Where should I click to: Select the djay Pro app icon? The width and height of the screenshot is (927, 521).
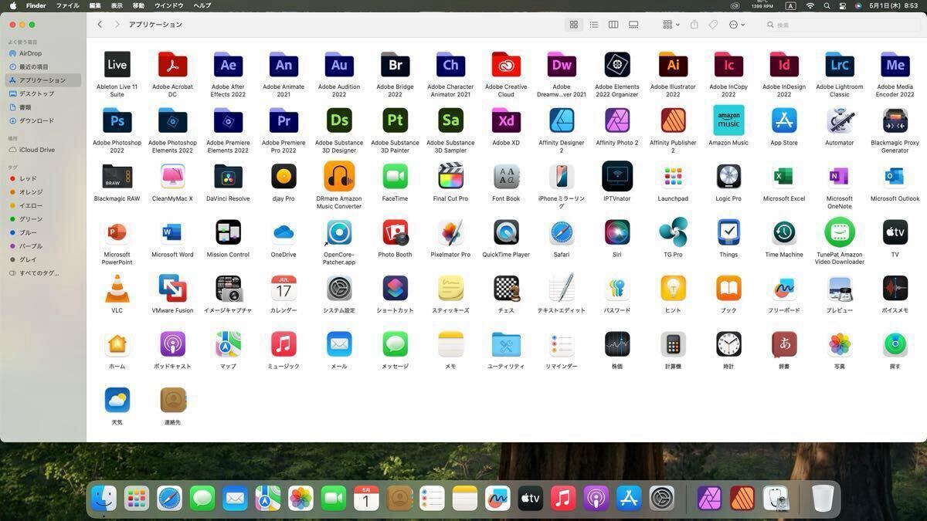[284, 177]
